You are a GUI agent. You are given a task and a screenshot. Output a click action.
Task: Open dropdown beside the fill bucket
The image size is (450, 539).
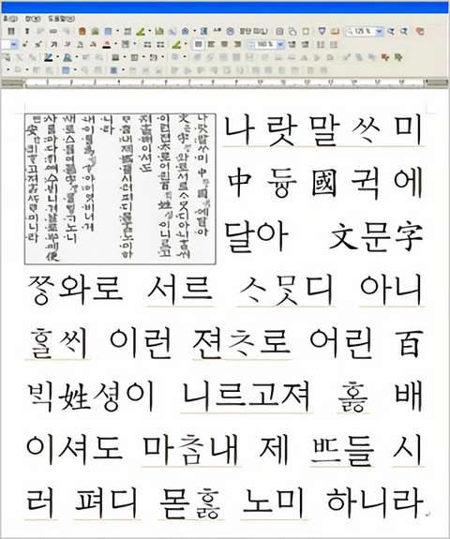pos(76,57)
